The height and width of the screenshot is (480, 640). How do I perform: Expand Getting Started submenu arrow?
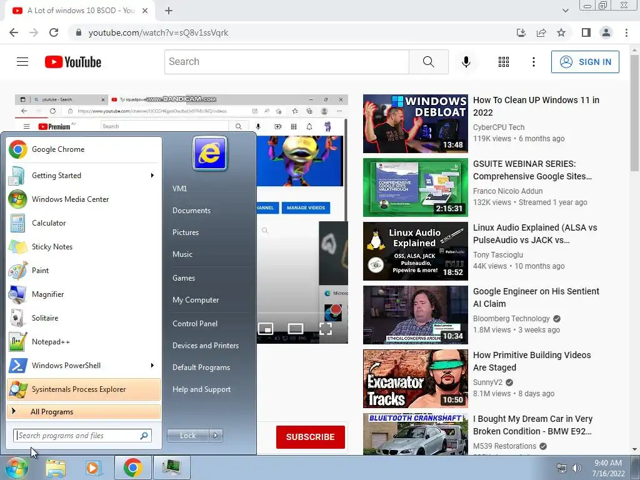pos(152,176)
